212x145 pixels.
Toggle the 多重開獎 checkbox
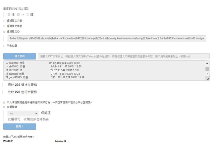[4, 107]
